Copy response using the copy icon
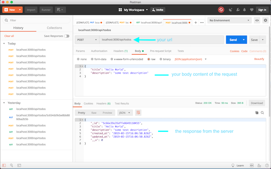Screen dimensions: 271x169 point(256,113)
